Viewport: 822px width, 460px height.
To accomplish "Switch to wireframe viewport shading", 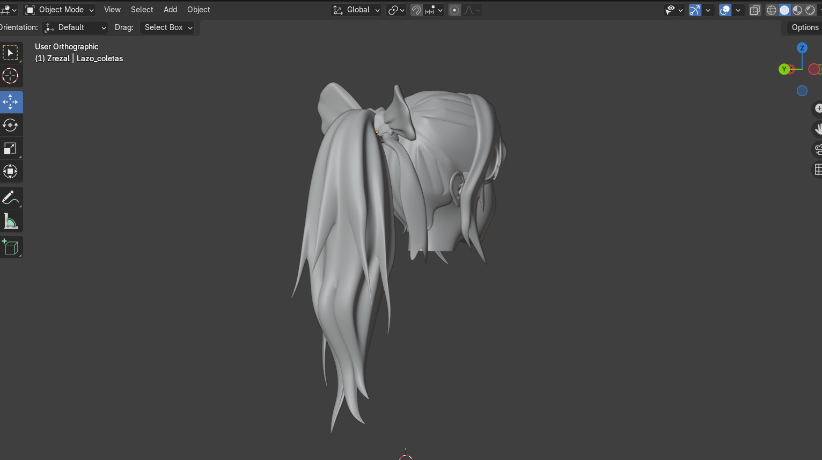I will pos(772,10).
